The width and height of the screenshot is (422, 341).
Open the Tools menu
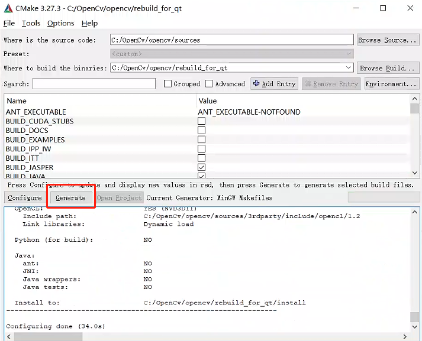[x=31, y=24]
